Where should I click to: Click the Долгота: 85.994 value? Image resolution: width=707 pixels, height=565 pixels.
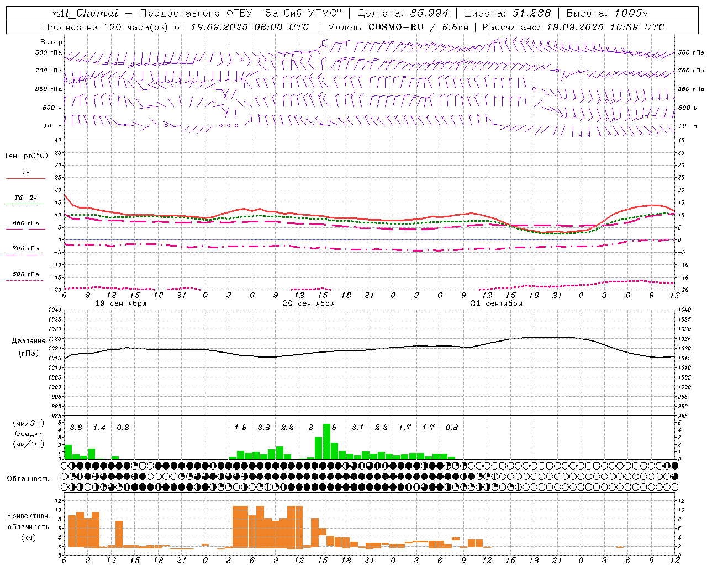(403, 13)
